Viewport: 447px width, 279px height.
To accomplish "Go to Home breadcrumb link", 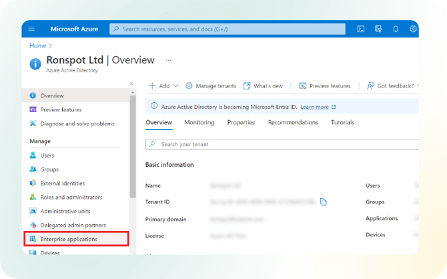I will pyautogui.click(x=37, y=45).
